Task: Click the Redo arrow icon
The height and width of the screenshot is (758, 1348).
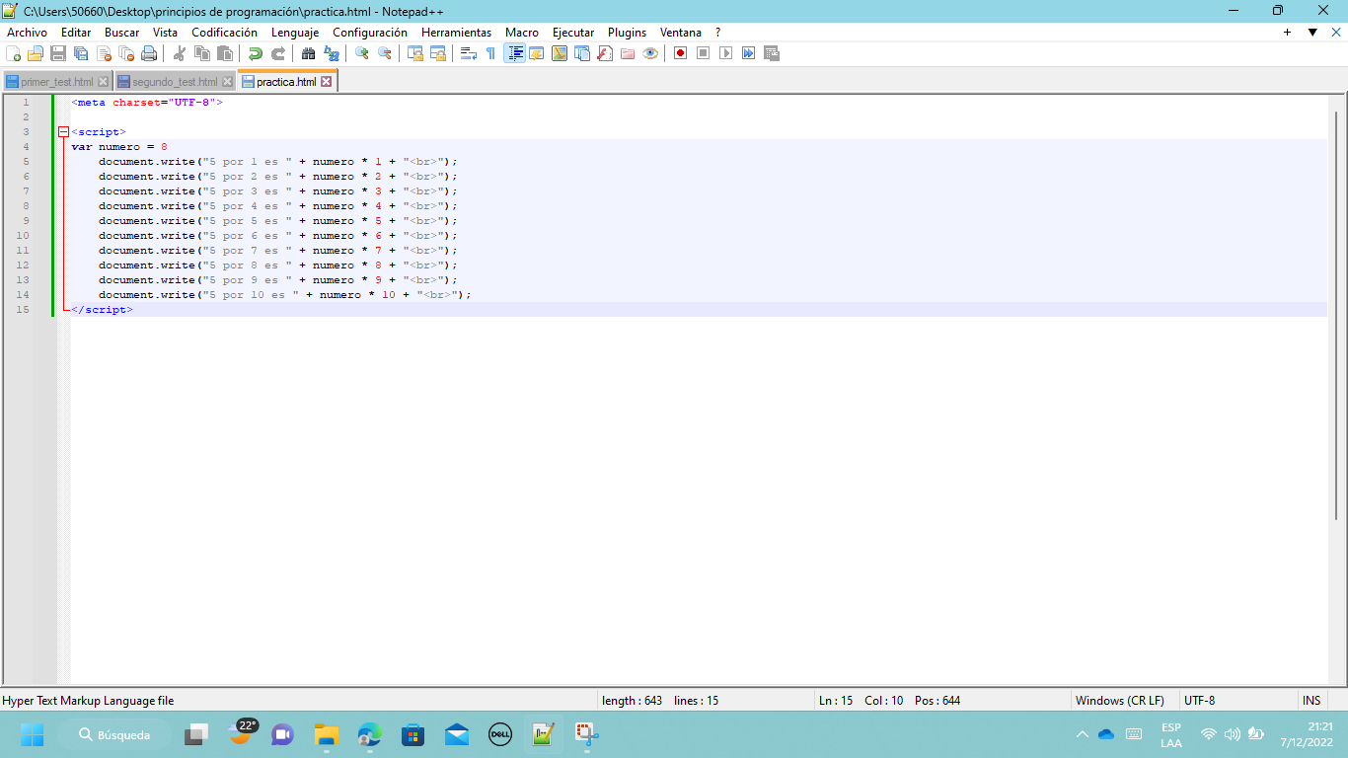Action: (x=278, y=53)
